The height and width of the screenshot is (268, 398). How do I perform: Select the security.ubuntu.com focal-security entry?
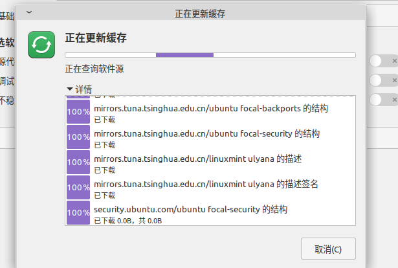pyautogui.click(x=190, y=210)
